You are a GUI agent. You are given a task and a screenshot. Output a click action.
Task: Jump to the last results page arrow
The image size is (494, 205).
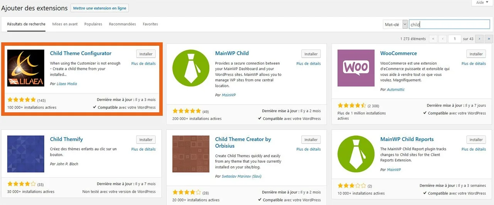click(489, 38)
